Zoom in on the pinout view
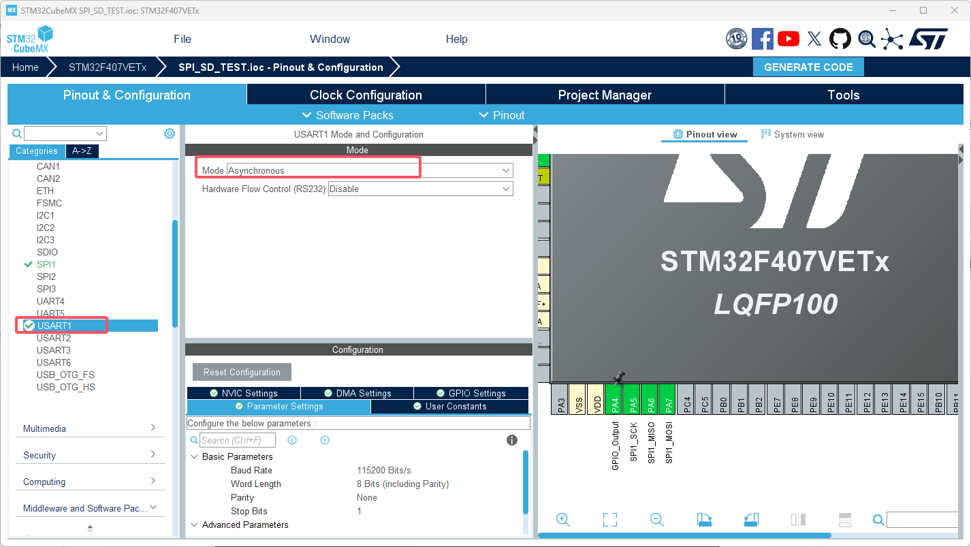 coord(563,519)
